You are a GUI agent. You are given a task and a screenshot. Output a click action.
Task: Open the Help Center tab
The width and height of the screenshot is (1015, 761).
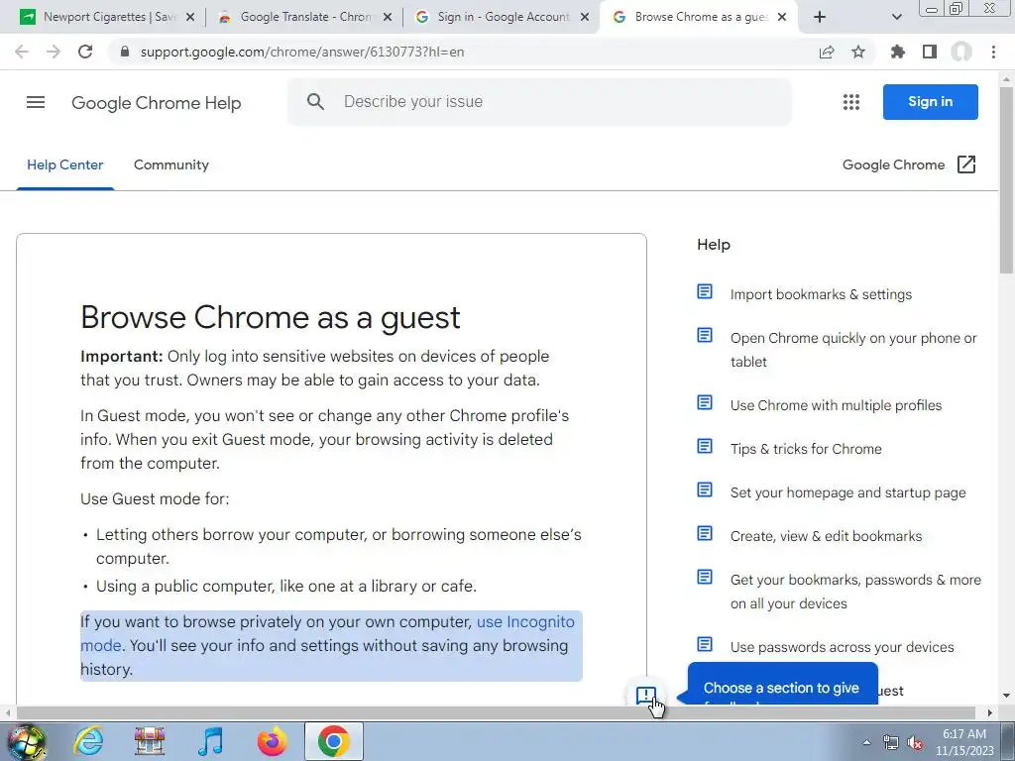(64, 164)
